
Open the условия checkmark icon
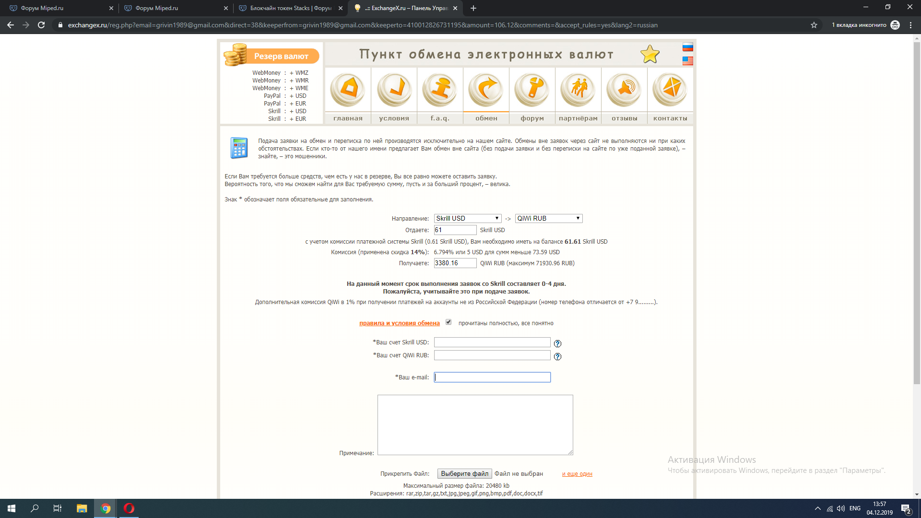[x=394, y=90]
